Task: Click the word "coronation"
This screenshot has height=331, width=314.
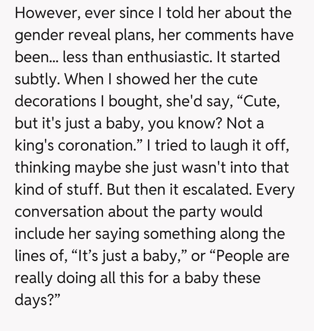Action: pyautogui.click(x=95, y=145)
